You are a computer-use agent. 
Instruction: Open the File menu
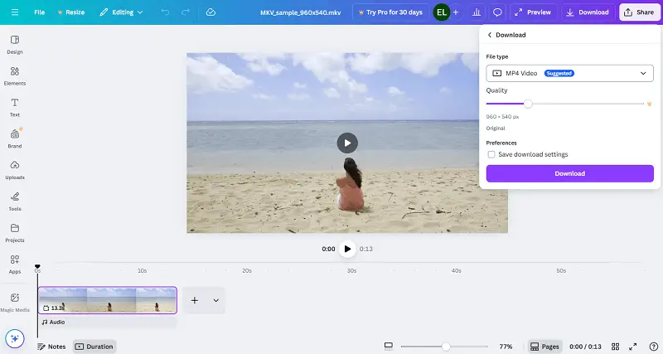point(40,12)
